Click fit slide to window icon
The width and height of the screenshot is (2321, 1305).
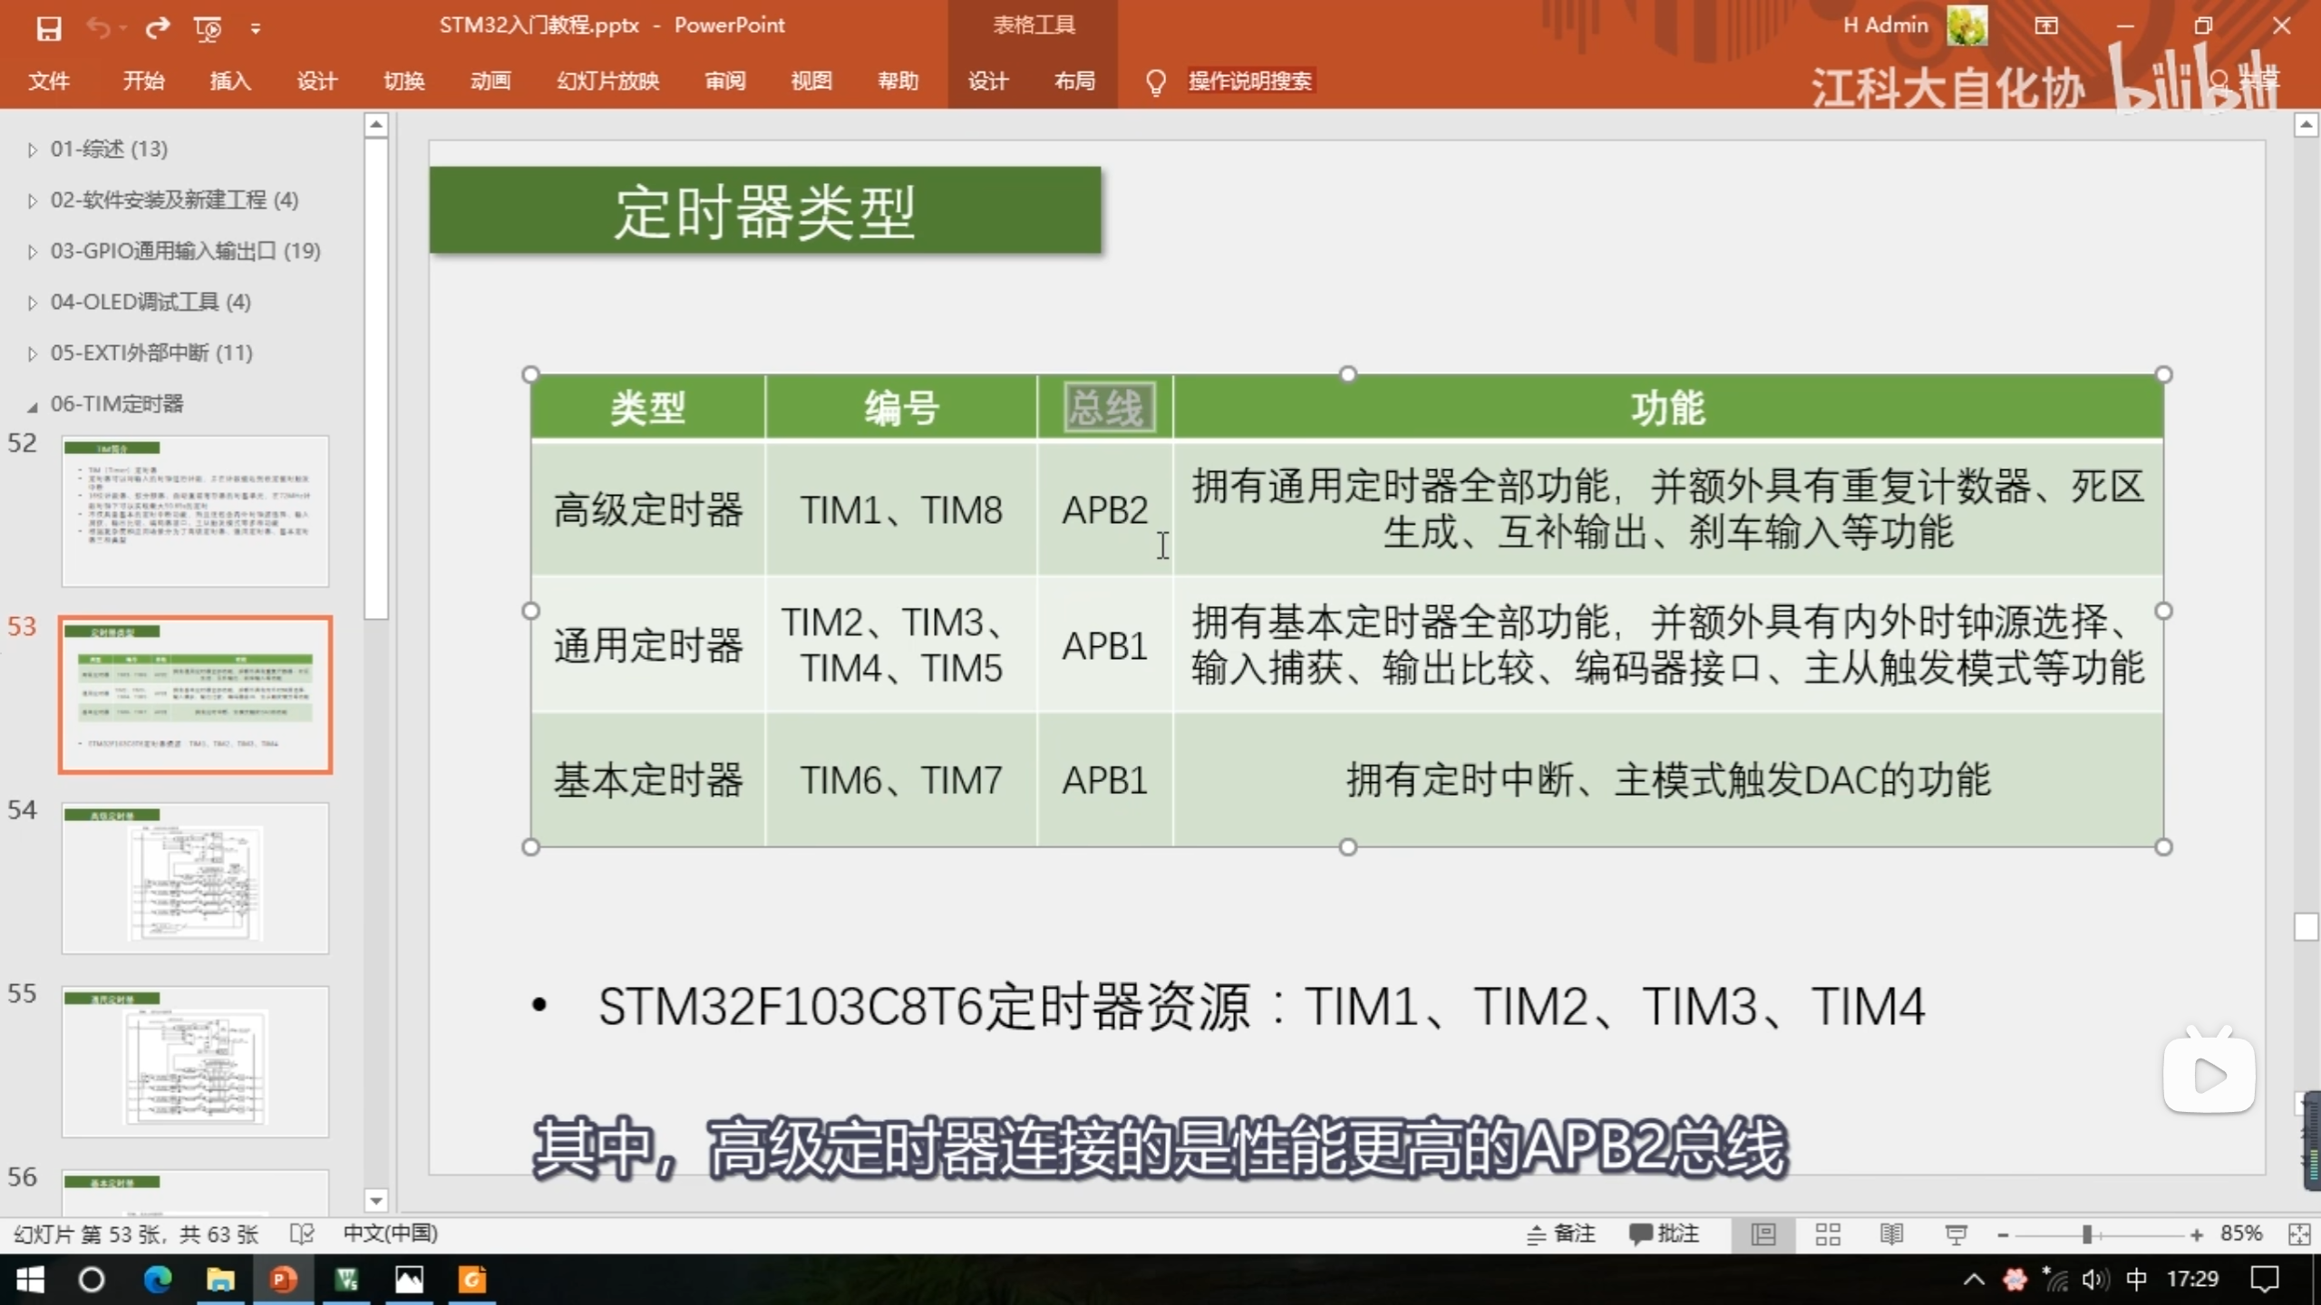pyautogui.click(x=2299, y=1234)
